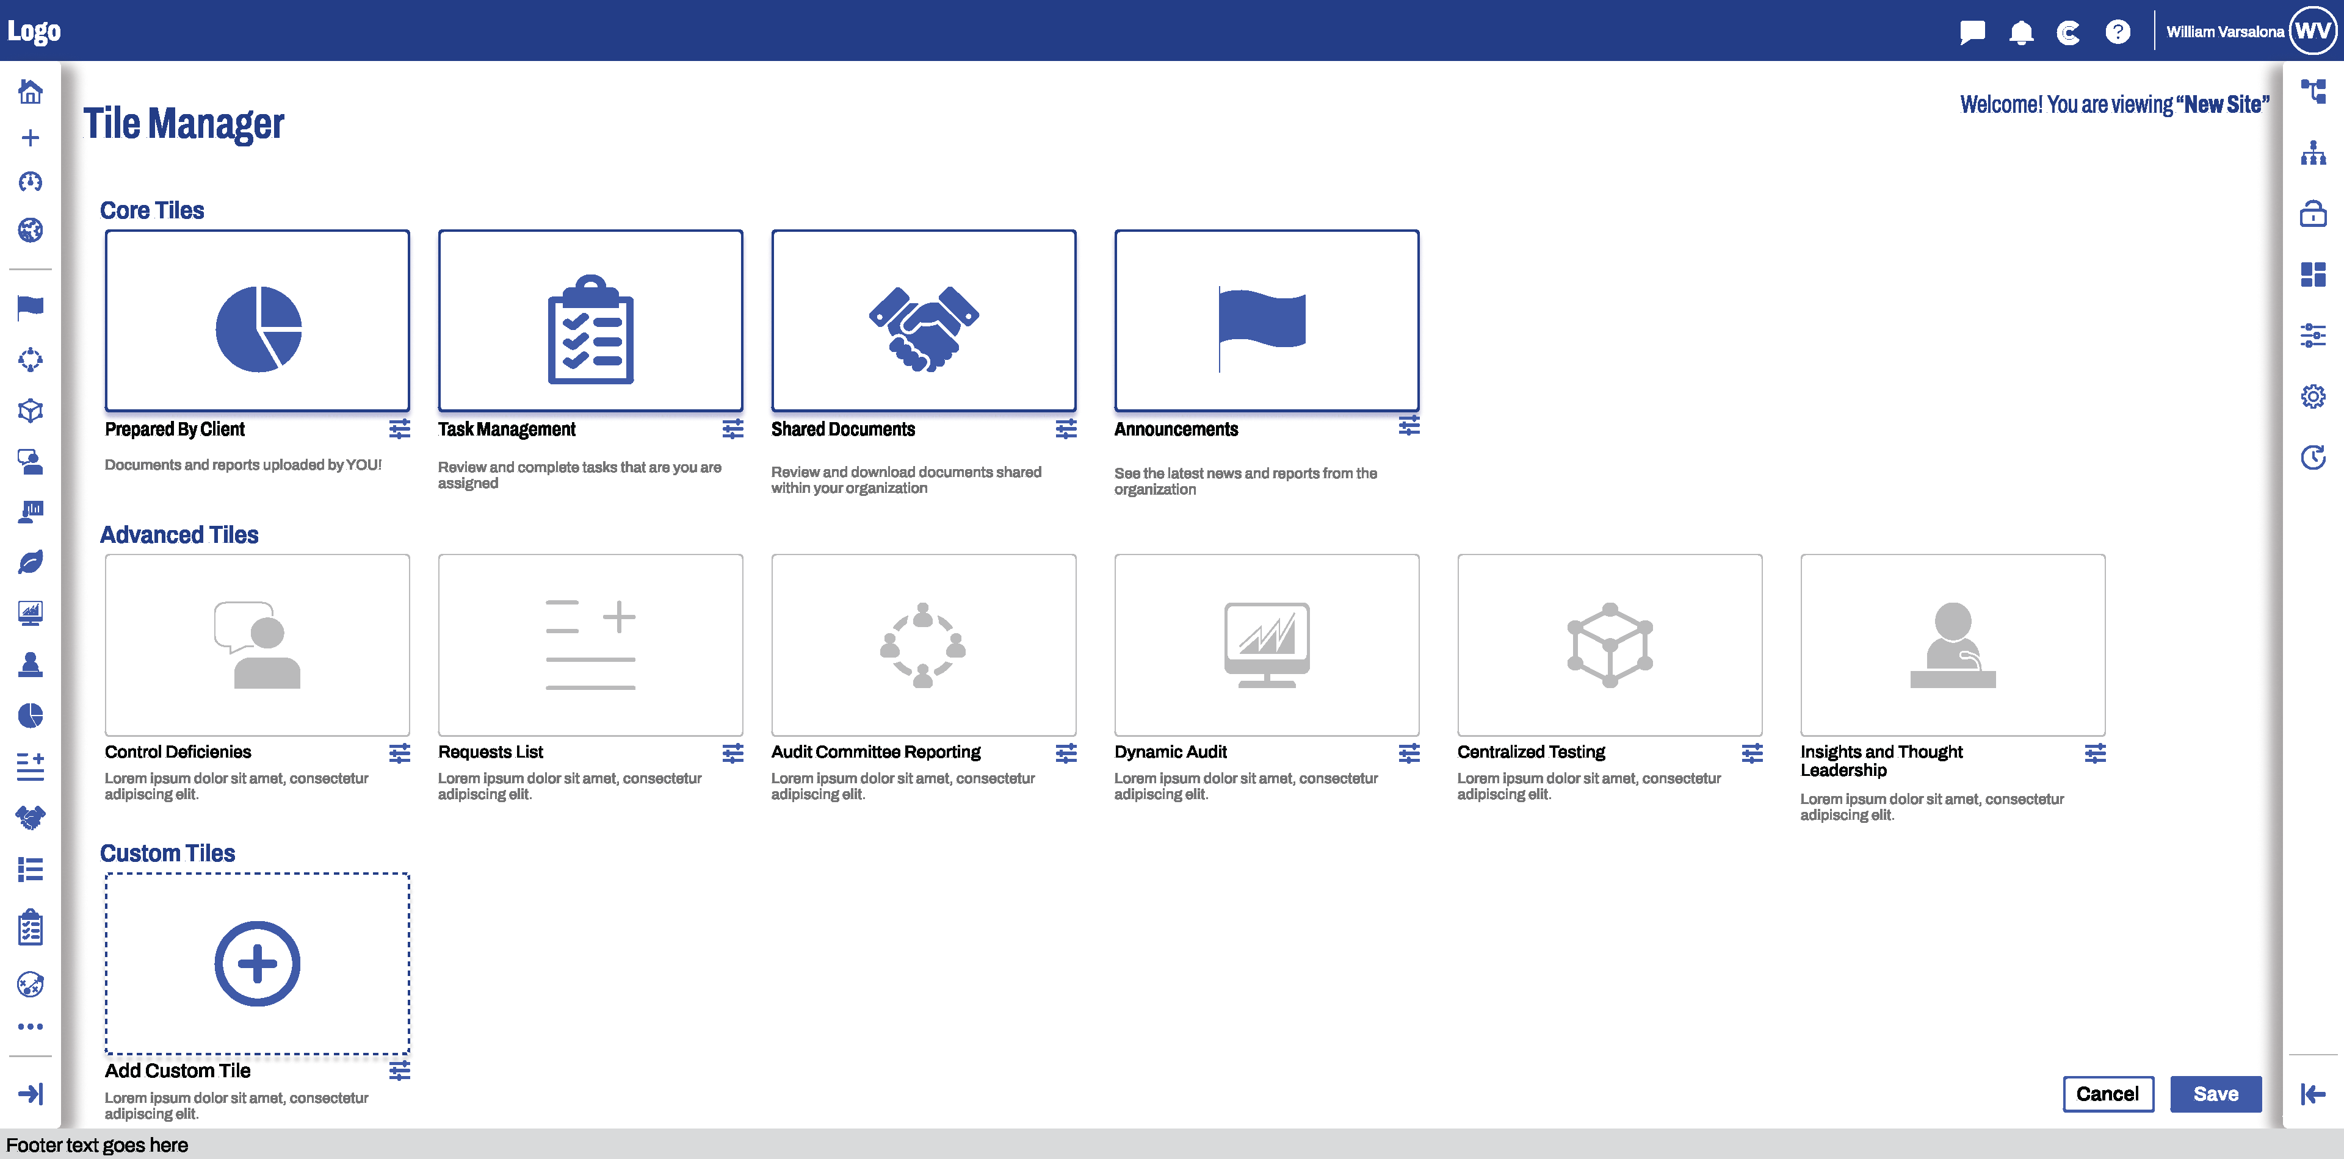Select the Prepared By Client tile thumbnail
2344x1159 pixels.
[258, 320]
